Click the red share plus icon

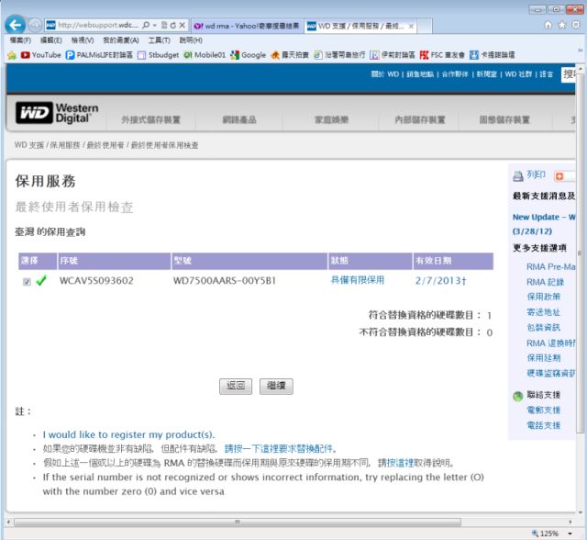559,175
